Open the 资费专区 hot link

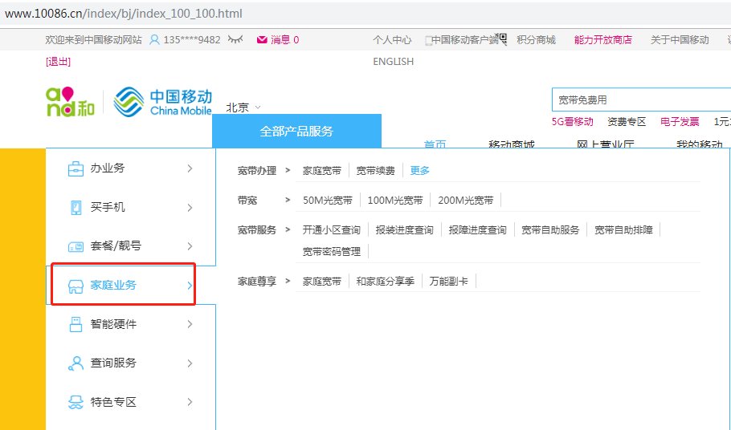tap(627, 122)
